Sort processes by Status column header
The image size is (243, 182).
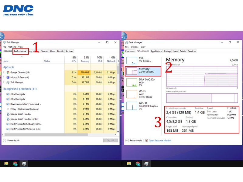pyautogui.click(x=54, y=59)
